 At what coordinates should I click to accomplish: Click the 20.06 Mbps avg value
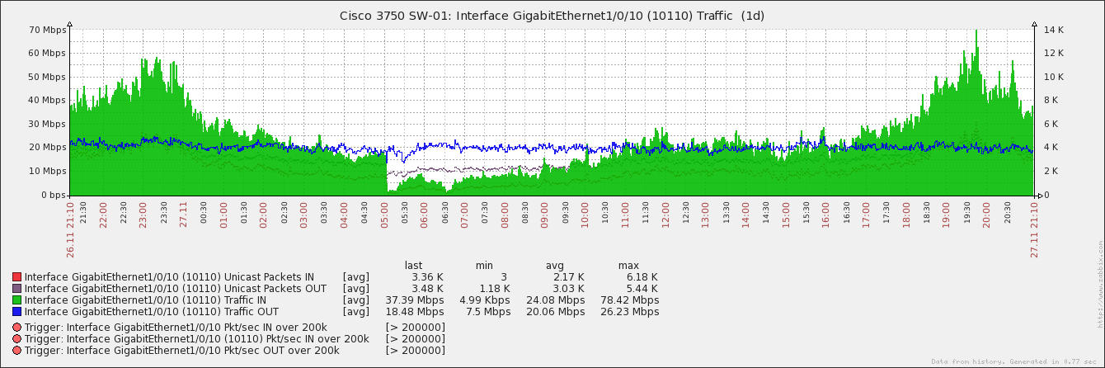[555, 312]
